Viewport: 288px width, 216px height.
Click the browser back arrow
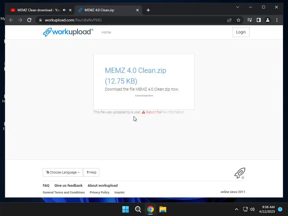click(x=11, y=20)
